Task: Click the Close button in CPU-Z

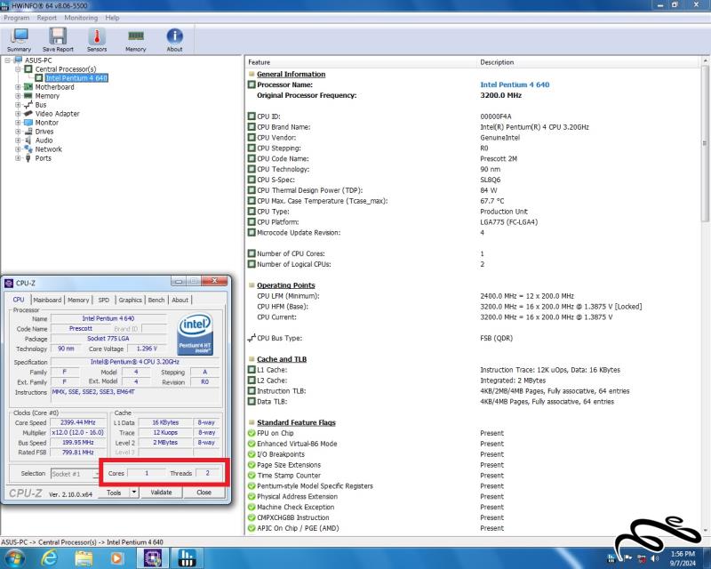Action: tap(204, 492)
